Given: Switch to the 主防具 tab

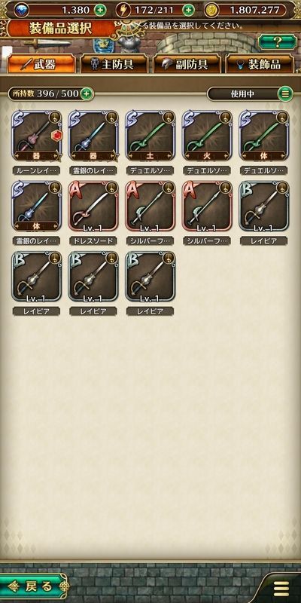Looking at the screenshot, I should 114,64.
